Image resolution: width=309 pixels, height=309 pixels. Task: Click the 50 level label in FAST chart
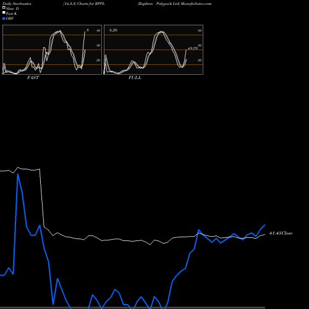tap(98, 45)
